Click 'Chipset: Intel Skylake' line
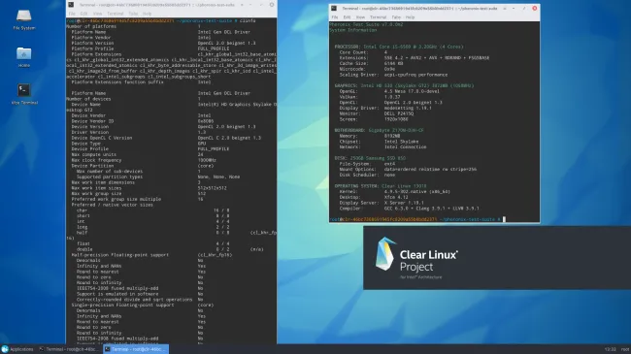The image size is (631, 354). [x=379, y=142]
